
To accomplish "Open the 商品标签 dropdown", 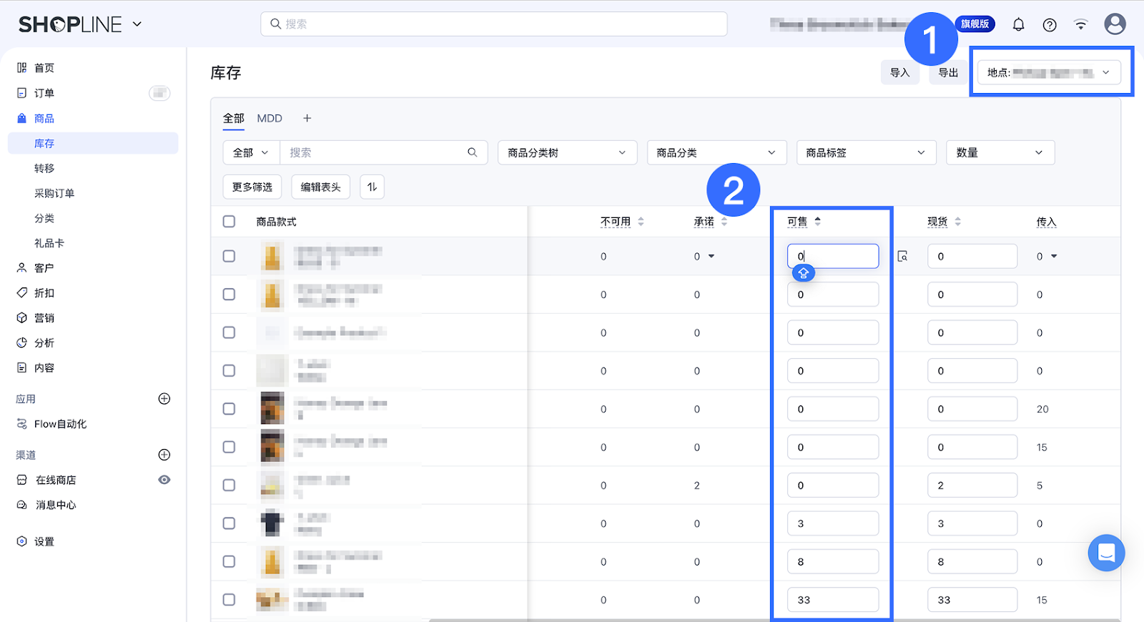I will (865, 153).
